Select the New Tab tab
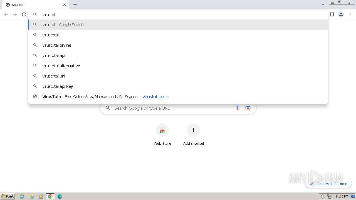The height and width of the screenshot is (200, 356). coord(36,5)
